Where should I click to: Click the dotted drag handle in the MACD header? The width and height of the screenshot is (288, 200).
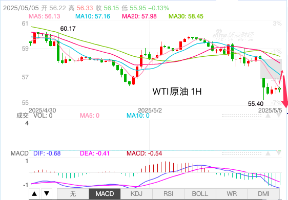tap(241, 153)
